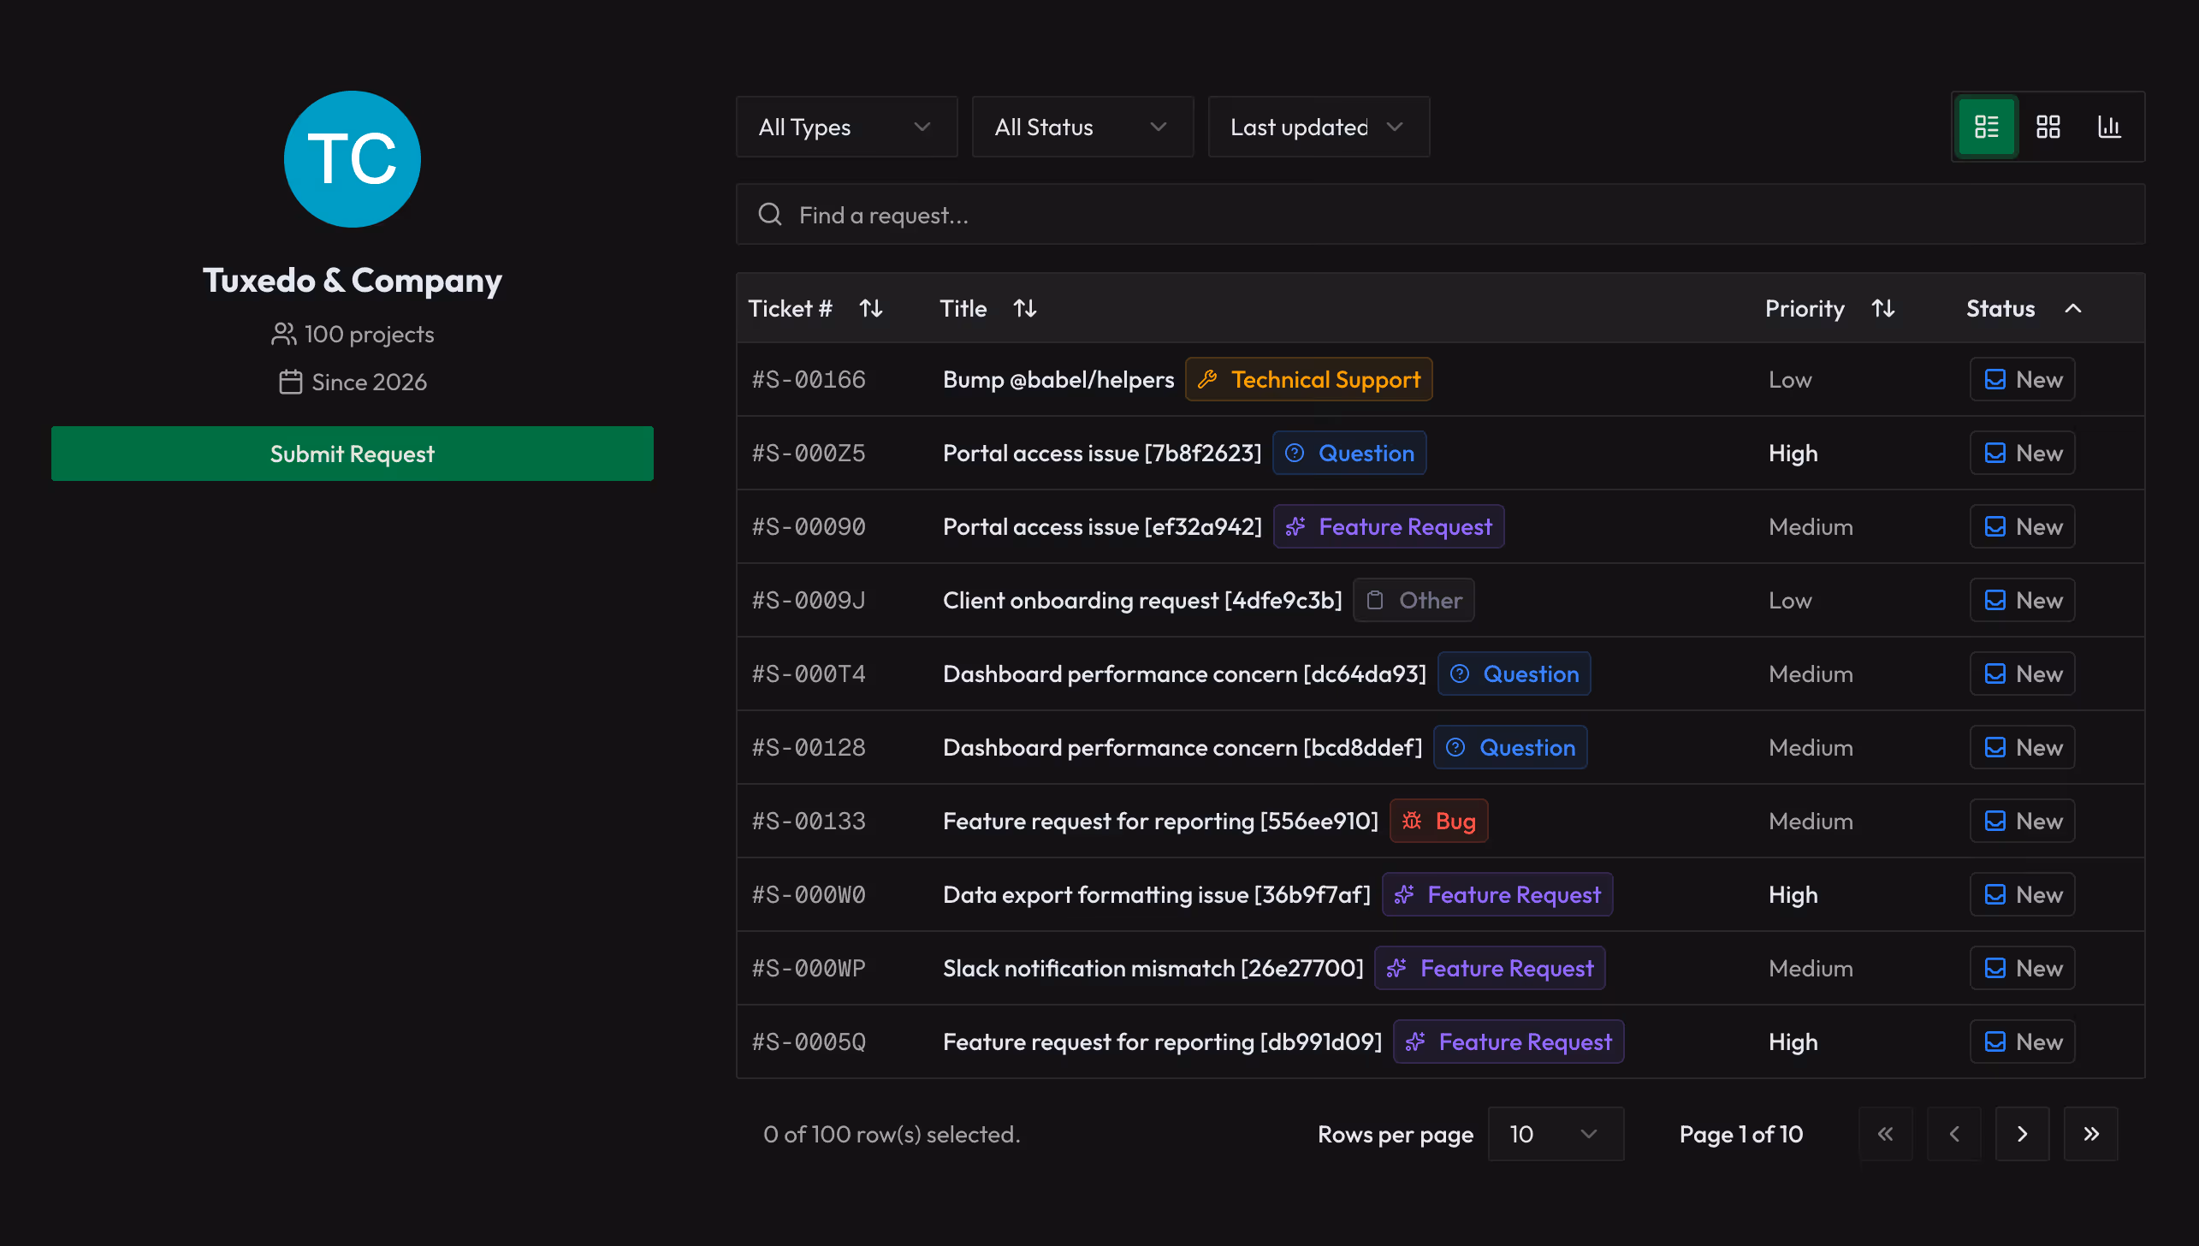This screenshot has width=2199, height=1246.
Task: Sort tickets using the Ticket # sort arrows
Action: point(872,308)
